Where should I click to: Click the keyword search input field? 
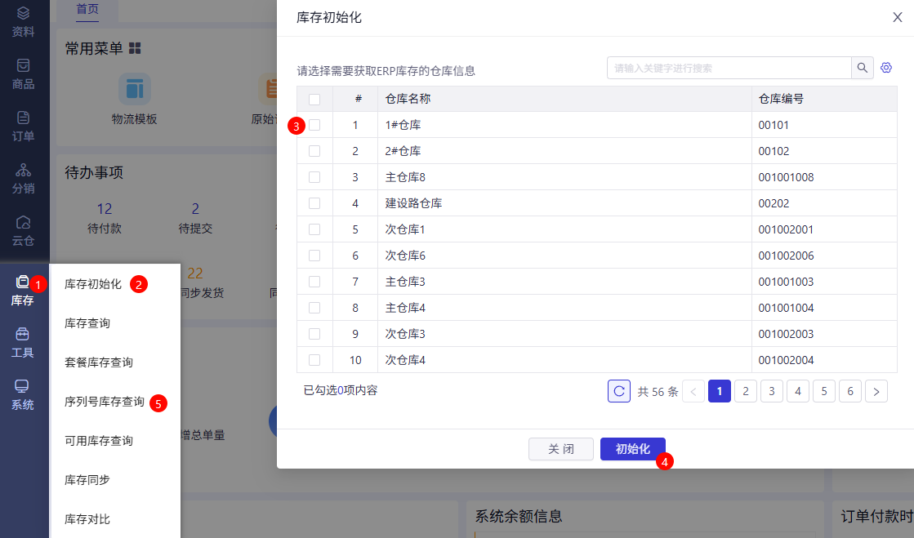tap(729, 69)
